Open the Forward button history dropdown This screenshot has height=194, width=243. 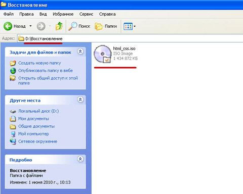pos(50,26)
